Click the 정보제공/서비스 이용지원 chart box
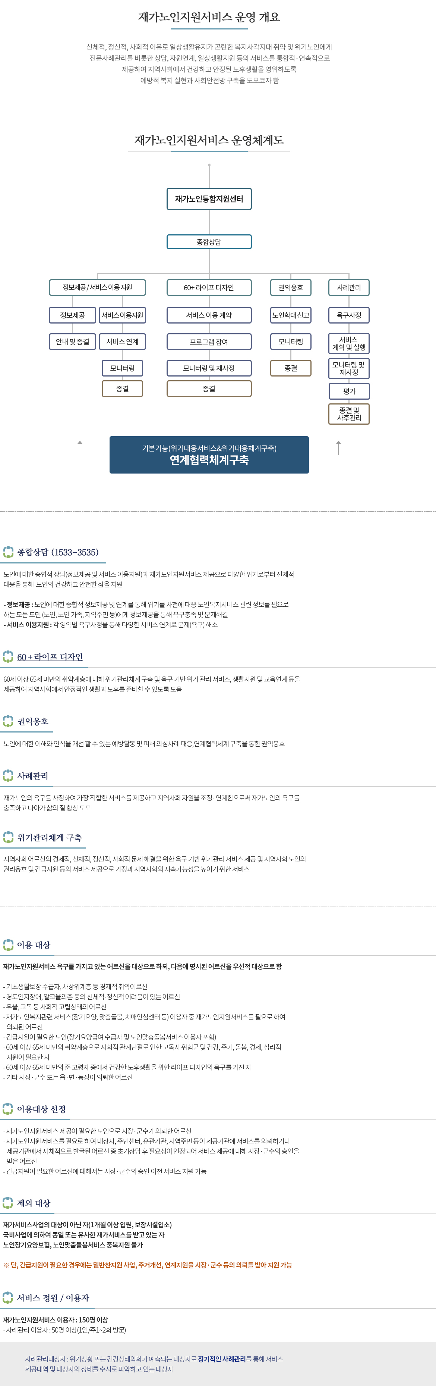This screenshot has width=436, height=1393. click(97, 287)
